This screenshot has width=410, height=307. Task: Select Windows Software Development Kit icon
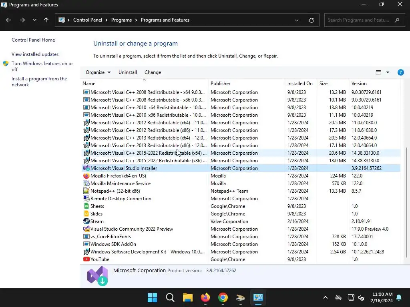[x=86, y=252]
